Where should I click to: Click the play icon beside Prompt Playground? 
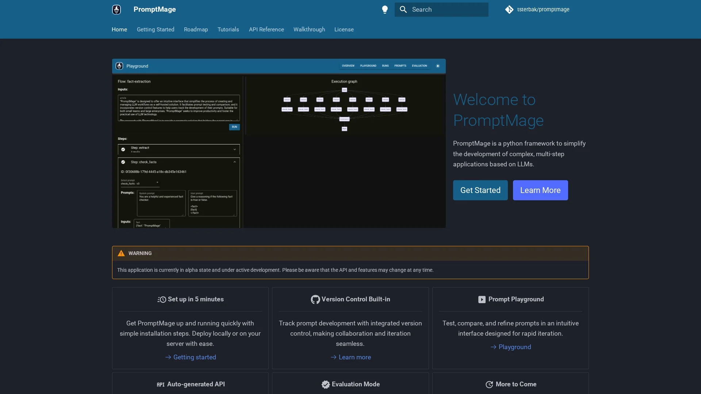click(x=482, y=300)
